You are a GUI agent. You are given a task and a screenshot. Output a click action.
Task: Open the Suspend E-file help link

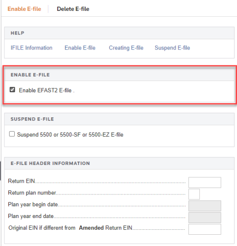172,48
